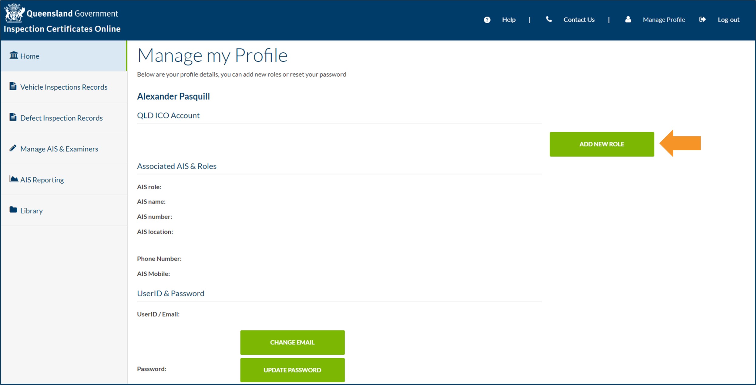756x385 pixels.
Task: Open Contact Us link in header
Action: click(579, 20)
